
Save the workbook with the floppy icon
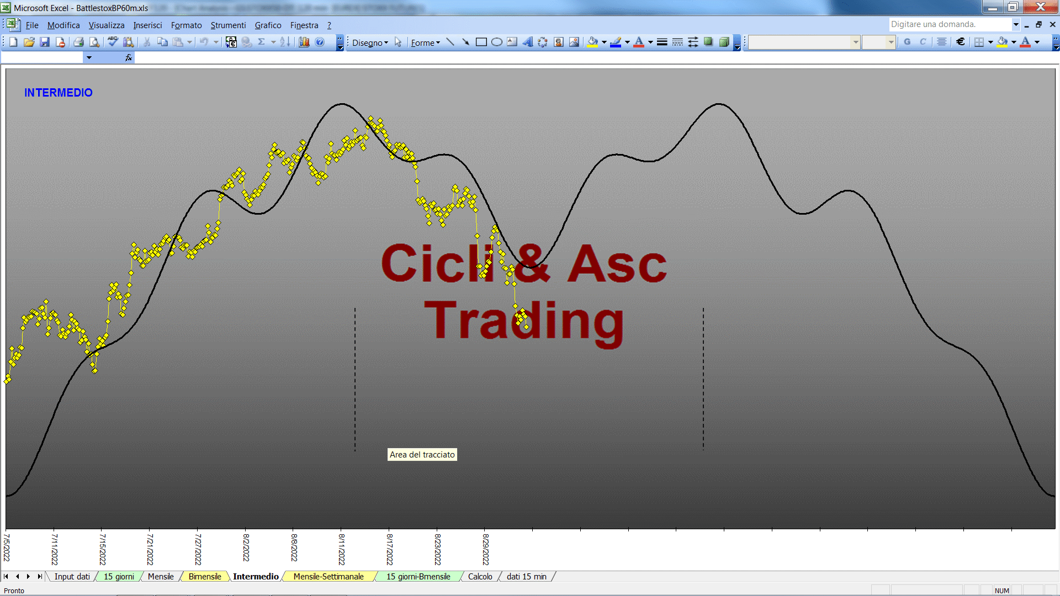coord(45,42)
